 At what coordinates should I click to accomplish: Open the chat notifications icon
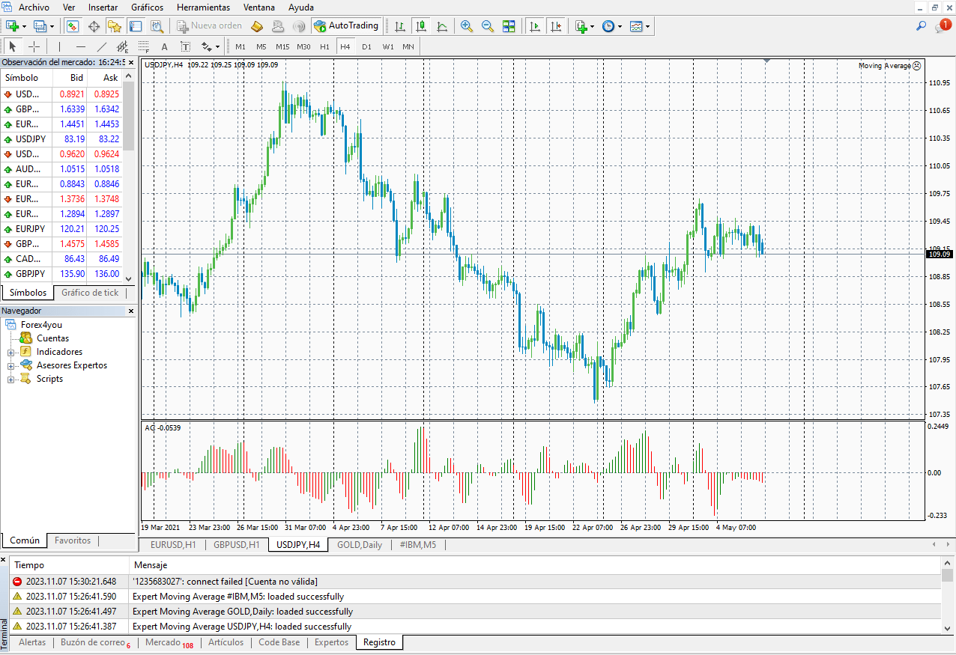(942, 26)
